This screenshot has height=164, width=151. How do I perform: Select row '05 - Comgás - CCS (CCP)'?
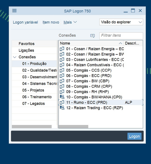(101, 70)
